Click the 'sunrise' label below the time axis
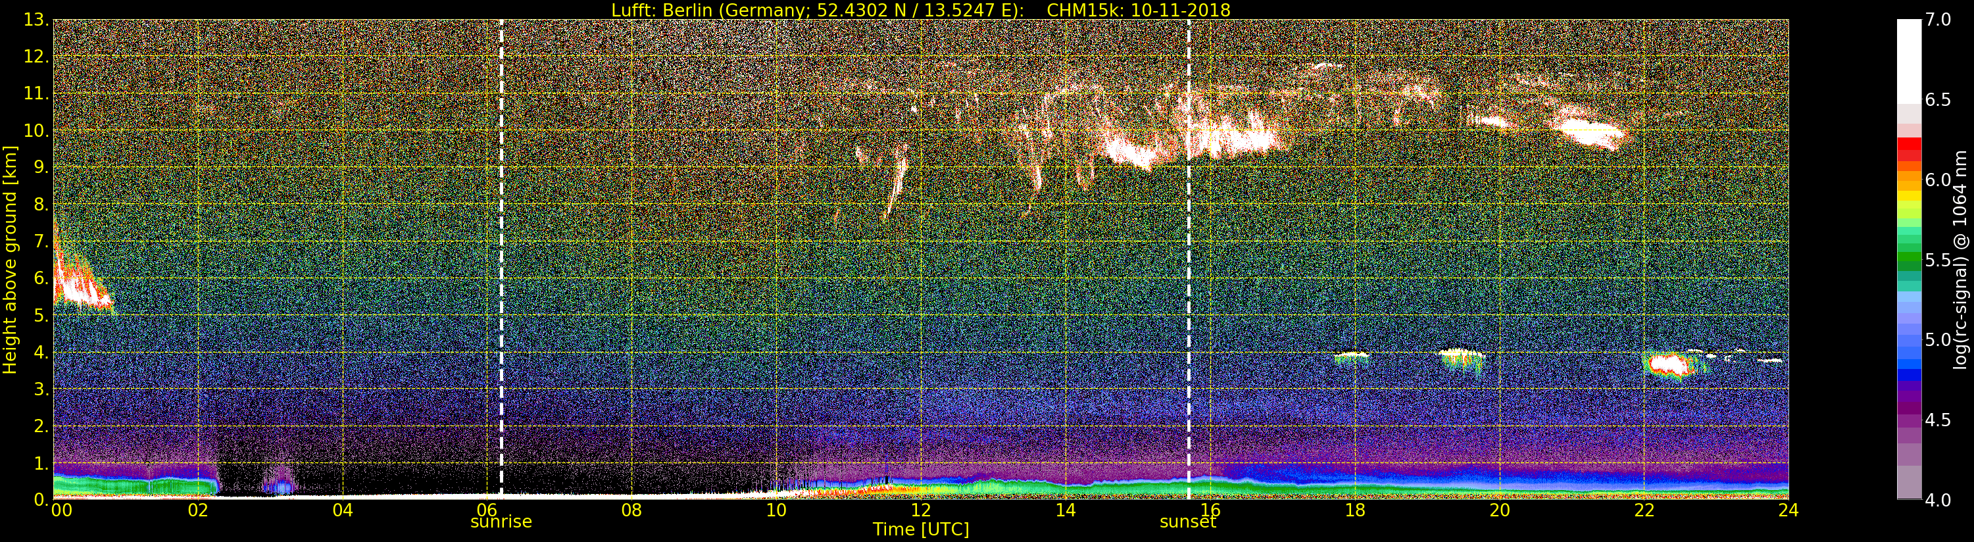1974x542 pixels. [501, 522]
